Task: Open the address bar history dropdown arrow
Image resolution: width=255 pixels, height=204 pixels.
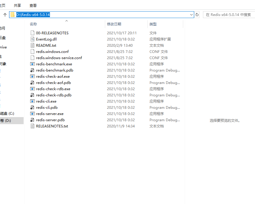Action: coord(191,15)
